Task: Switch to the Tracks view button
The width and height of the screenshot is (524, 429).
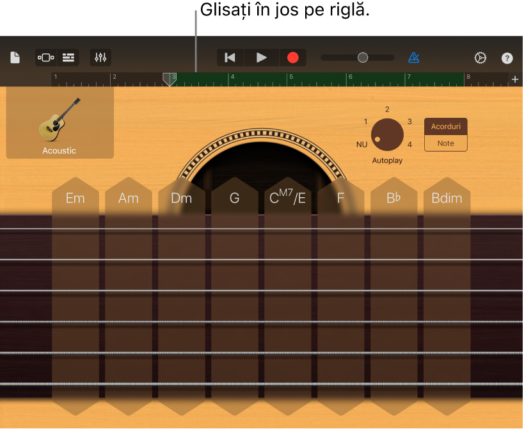Action: (68, 58)
